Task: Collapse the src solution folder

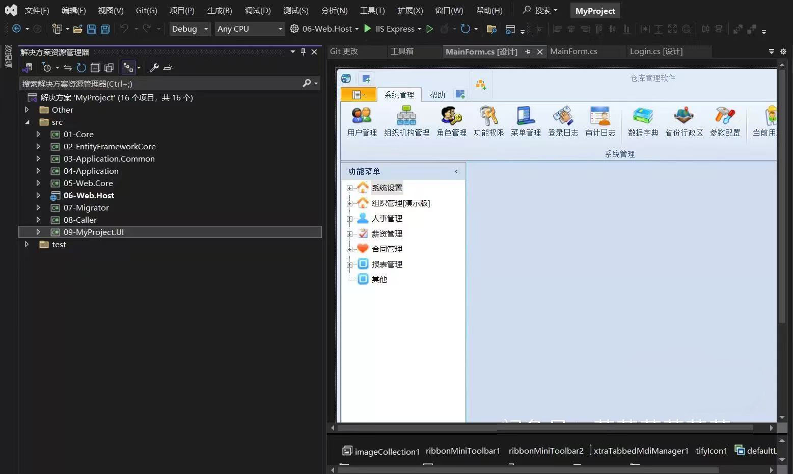Action: tap(27, 122)
